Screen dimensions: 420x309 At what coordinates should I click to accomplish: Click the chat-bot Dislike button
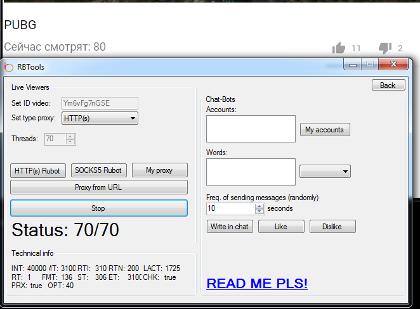coord(332,227)
